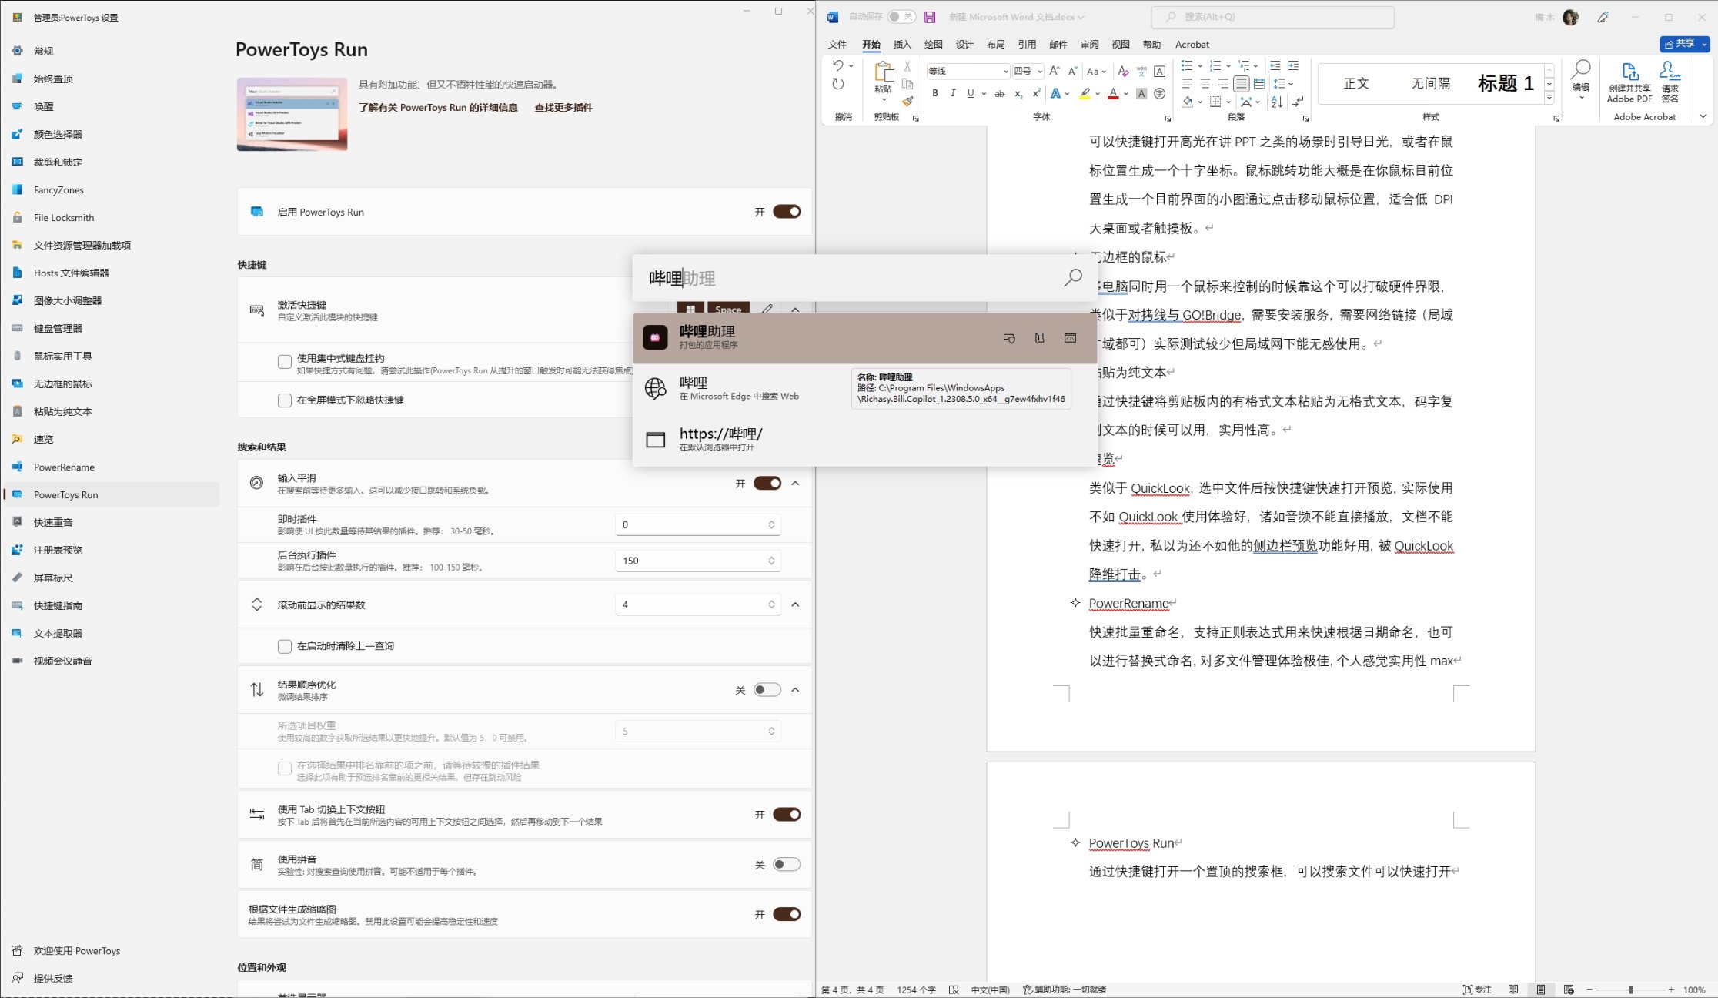
Task: Turn off the 启用 PowerToys Run switch
Action: click(787, 212)
